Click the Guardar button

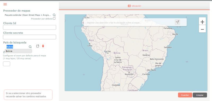(x=185, y=95)
